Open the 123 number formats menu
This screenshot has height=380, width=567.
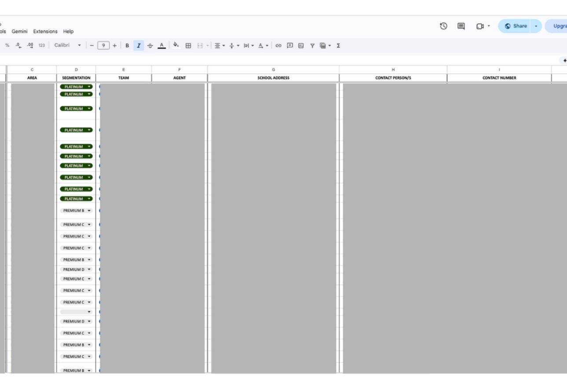pos(41,45)
